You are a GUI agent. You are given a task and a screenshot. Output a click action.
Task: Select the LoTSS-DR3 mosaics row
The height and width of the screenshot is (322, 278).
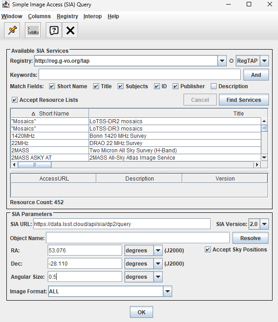point(136,129)
